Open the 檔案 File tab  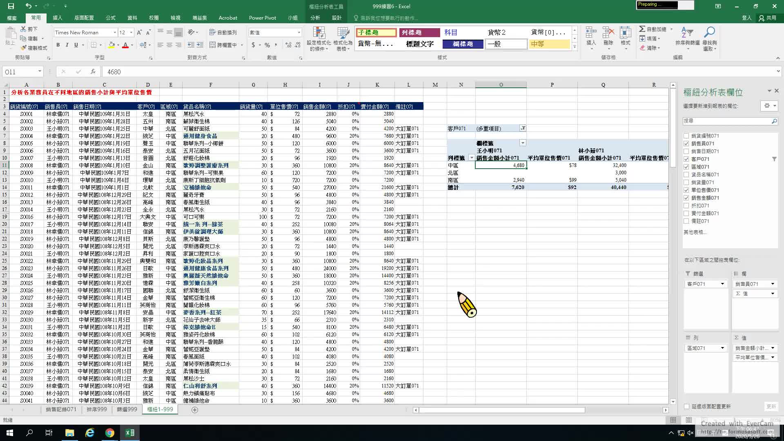point(12,18)
